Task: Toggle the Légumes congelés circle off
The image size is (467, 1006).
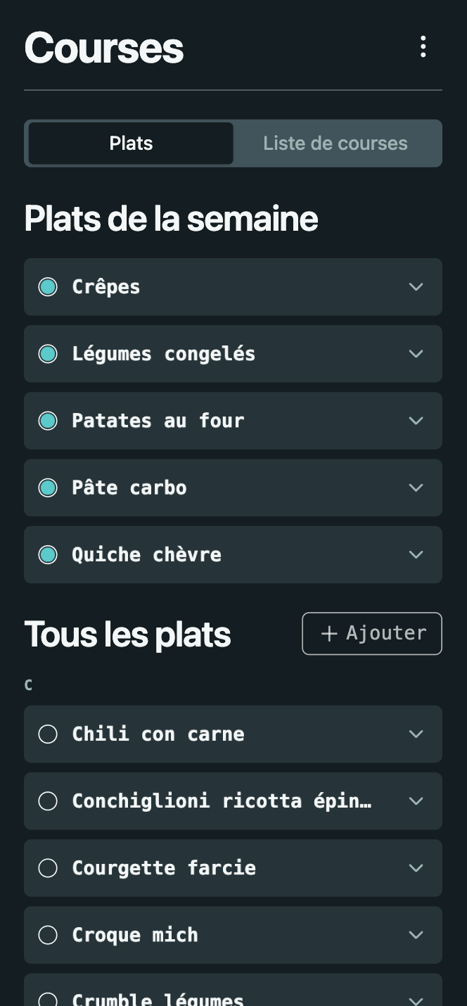Action: [48, 354]
